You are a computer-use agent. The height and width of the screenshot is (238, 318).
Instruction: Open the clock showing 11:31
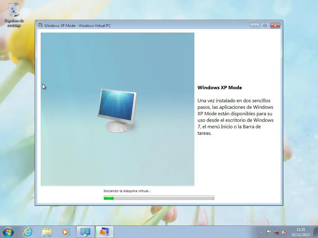(x=301, y=232)
